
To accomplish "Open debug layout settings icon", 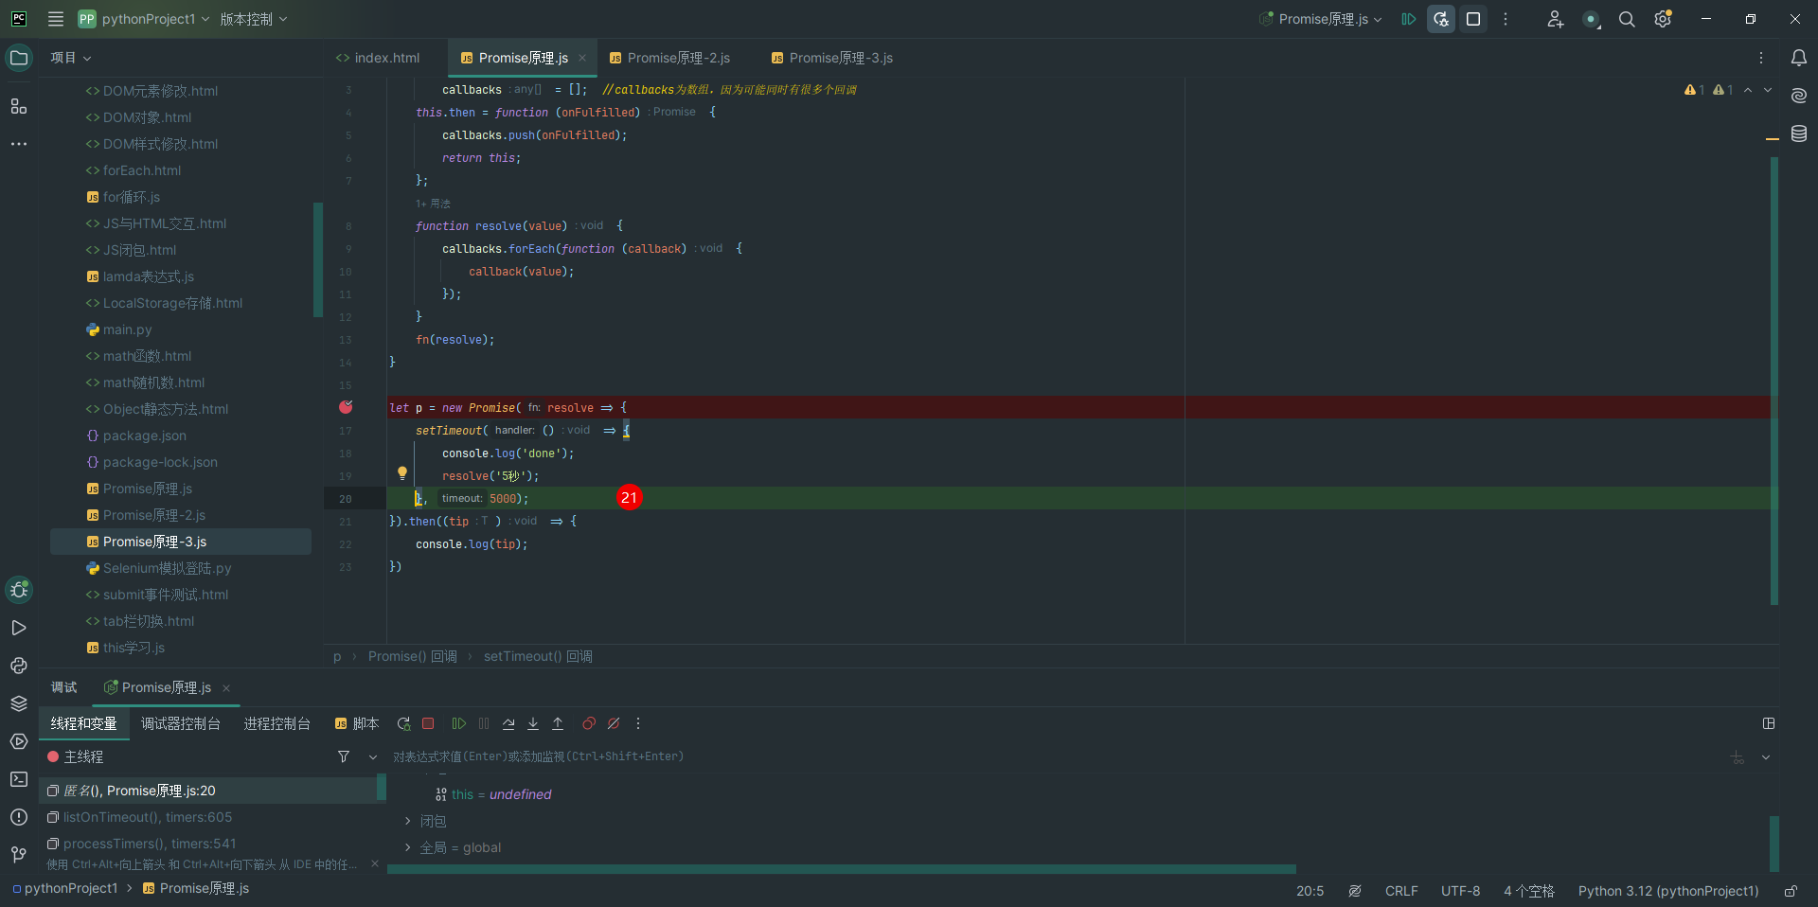I will point(1769,723).
